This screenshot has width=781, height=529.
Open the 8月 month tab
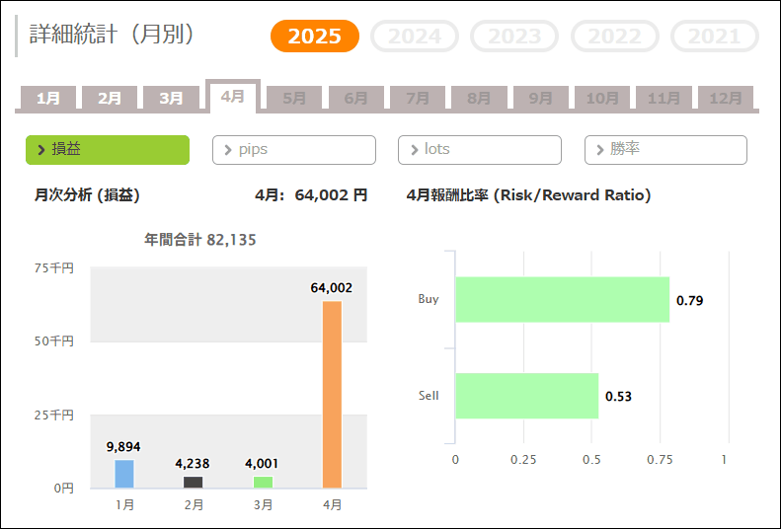coord(479,98)
